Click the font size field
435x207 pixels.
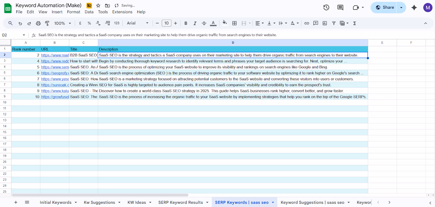coord(166,23)
